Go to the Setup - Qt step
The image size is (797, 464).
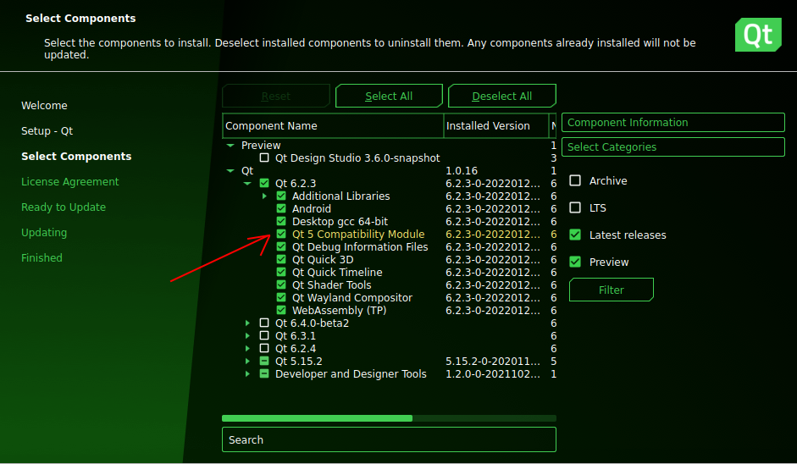click(47, 130)
